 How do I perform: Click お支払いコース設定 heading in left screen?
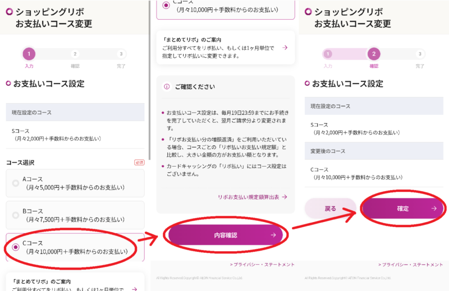click(49, 84)
